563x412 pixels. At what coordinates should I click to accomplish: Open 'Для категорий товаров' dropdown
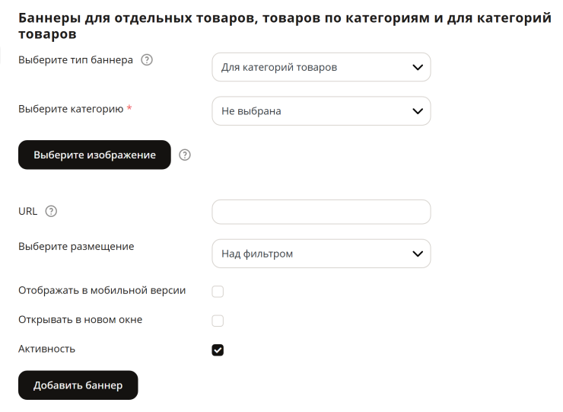321,67
